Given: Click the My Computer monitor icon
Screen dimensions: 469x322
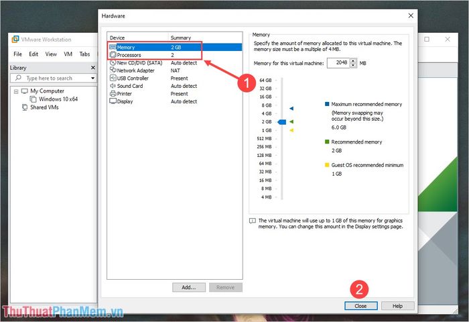Looking at the screenshot, I should coord(25,91).
